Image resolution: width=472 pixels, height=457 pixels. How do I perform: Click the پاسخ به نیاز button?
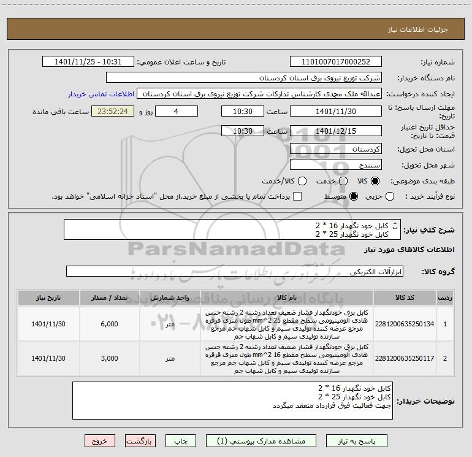point(356,441)
